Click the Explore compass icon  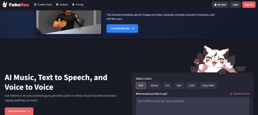pos(57,5)
